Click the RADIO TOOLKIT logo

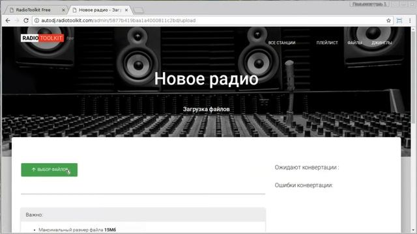pyautogui.click(x=42, y=38)
